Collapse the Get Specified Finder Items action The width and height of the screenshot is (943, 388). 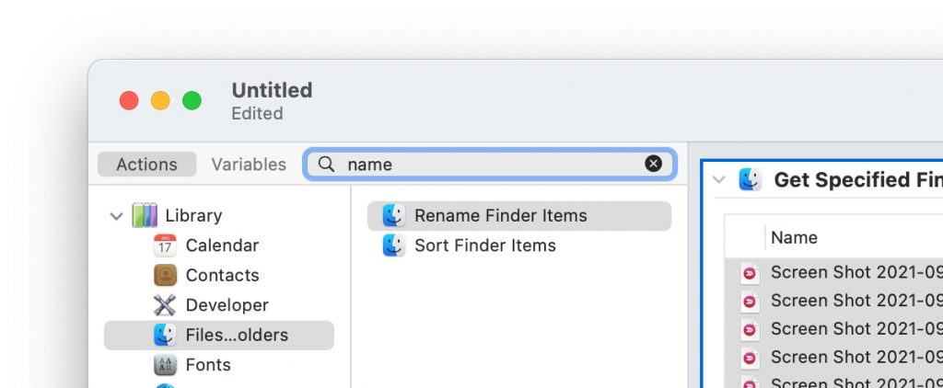coord(718,179)
